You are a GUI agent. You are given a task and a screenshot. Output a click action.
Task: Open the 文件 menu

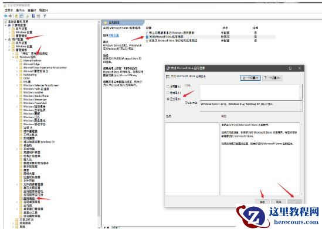click(x=9, y=11)
